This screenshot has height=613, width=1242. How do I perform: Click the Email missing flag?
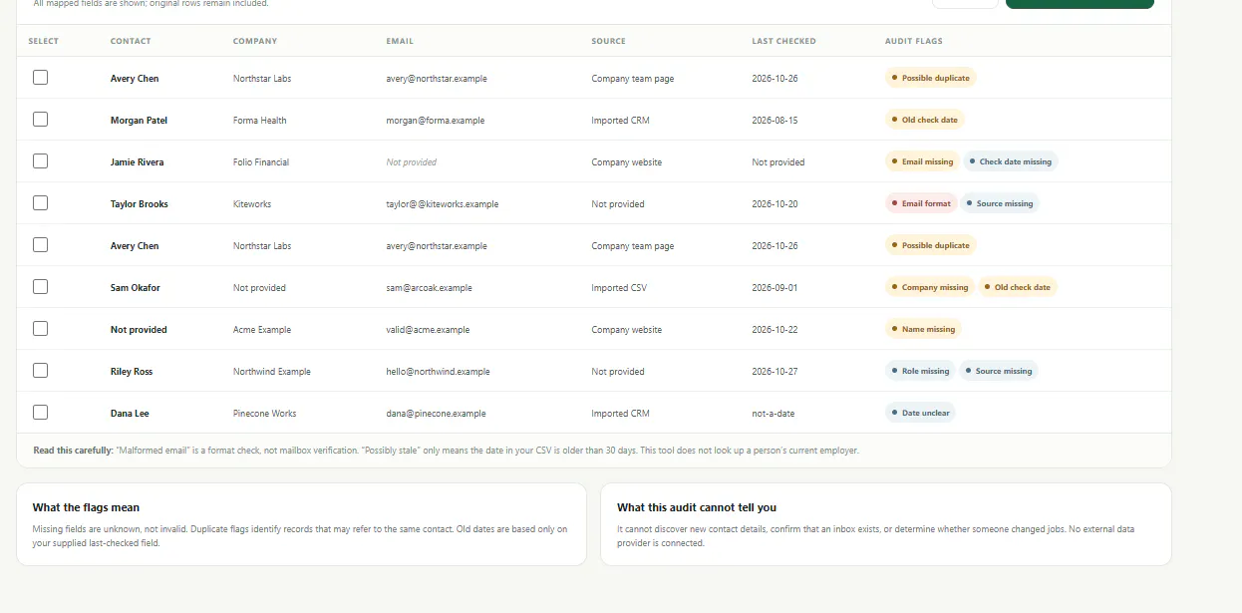(x=921, y=161)
